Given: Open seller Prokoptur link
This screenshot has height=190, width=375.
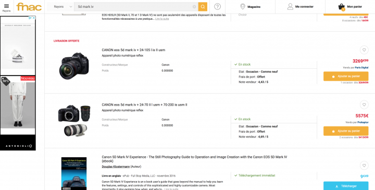Looking at the screenshot, I should [x=363, y=122].
